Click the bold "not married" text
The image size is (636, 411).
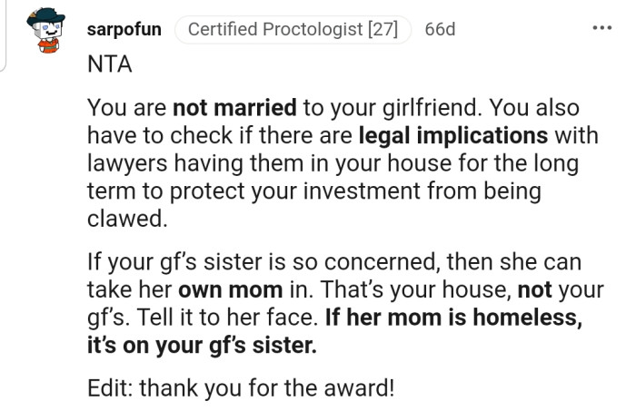[x=234, y=108]
